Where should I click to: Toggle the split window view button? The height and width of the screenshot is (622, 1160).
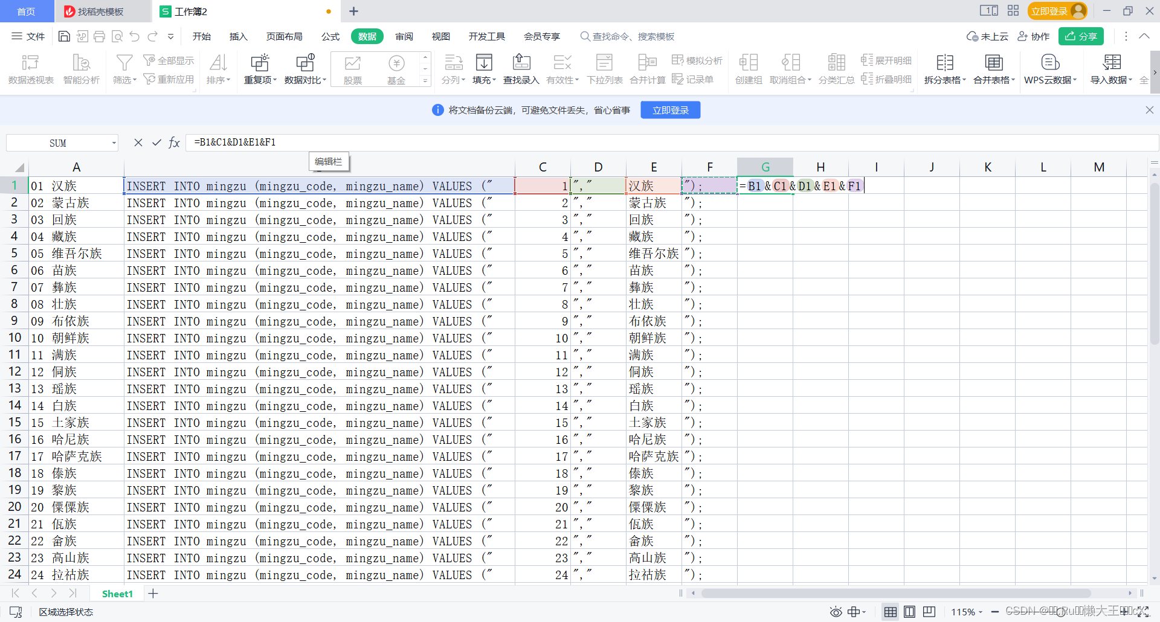pyautogui.click(x=989, y=11)
